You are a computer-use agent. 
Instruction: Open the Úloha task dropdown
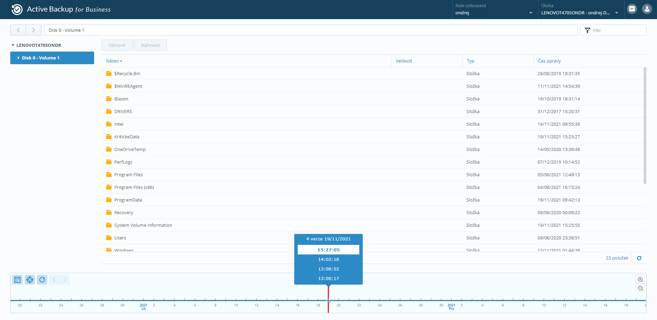(x=580, y=13)
